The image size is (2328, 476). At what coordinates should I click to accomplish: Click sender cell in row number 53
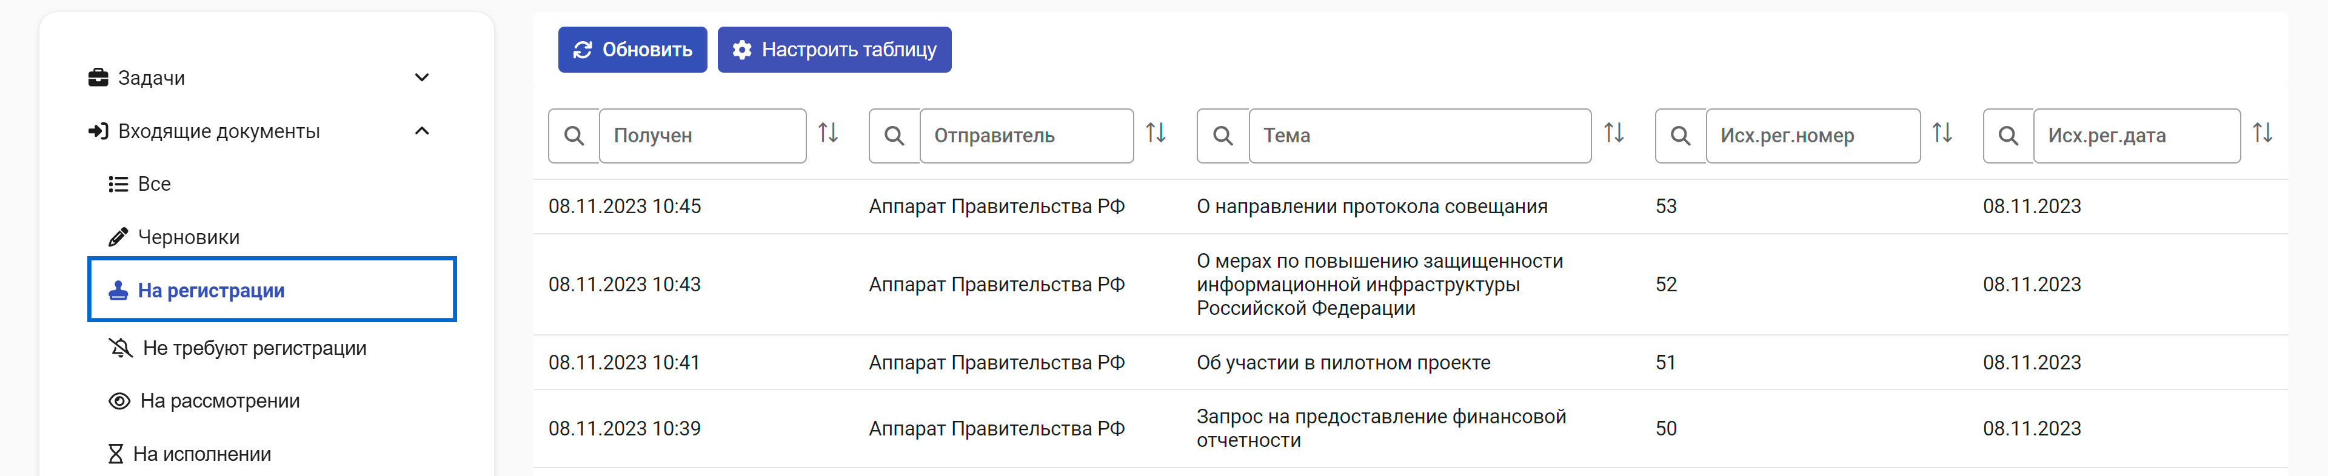997,207
